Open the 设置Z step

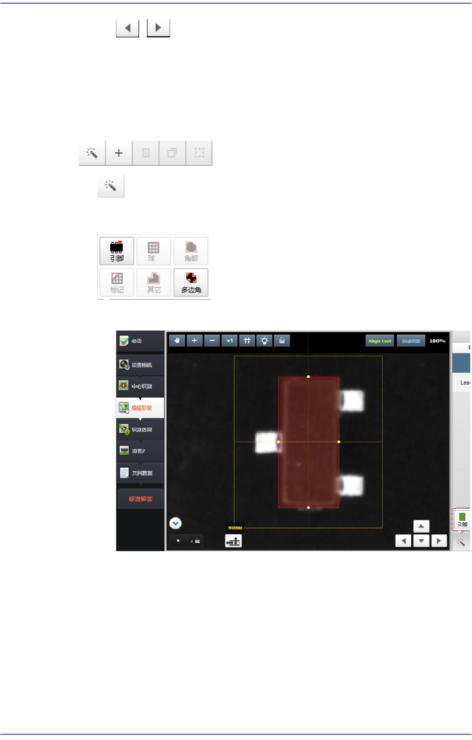point(140,451)
